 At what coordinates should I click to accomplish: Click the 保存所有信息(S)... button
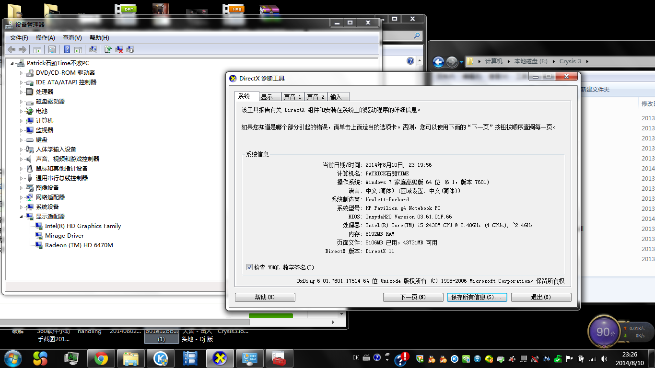[x=477, y=297]
